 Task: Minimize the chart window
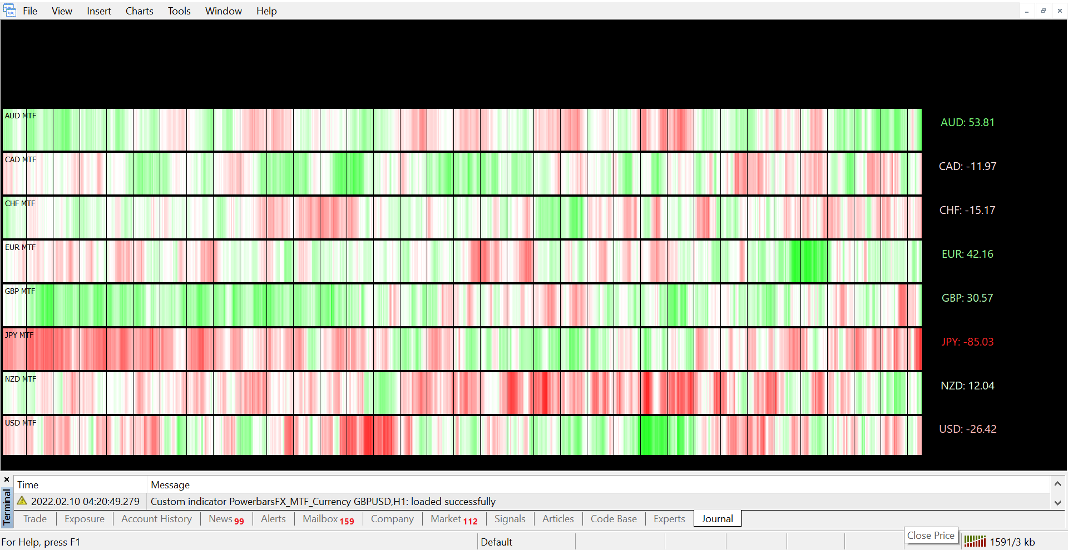click(x=1027, y=11)
